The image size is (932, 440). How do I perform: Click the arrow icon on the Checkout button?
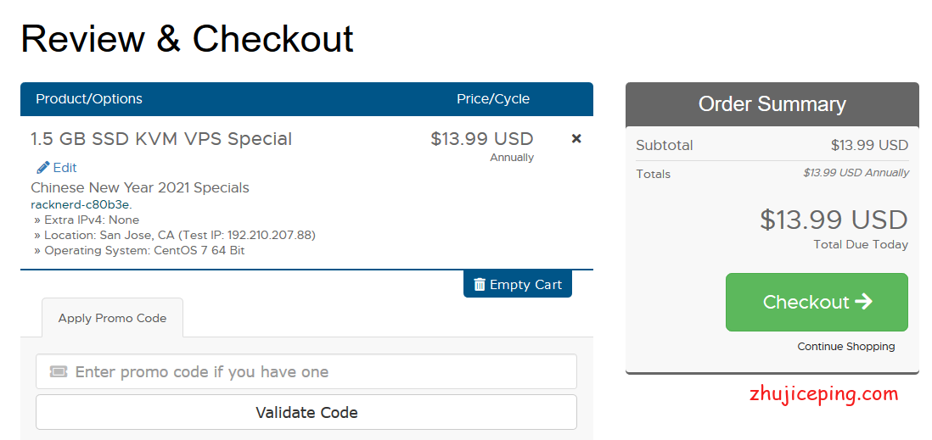[863, 302]
